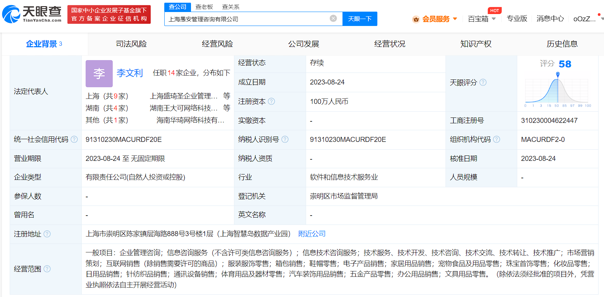
Task: Open help icon next to 纳税人识别号
Action: click(285, 139)
